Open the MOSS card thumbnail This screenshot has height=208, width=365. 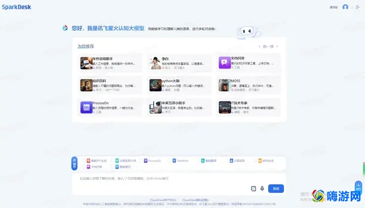pyautogui.click(x=225, y=85)
